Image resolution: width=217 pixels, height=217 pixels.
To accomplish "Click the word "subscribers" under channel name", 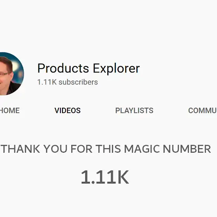I will coord(78,82).
